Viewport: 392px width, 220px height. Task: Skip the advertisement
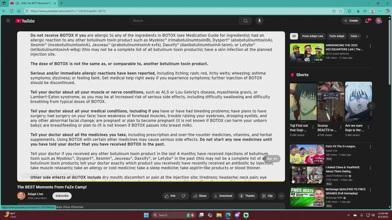272,159
